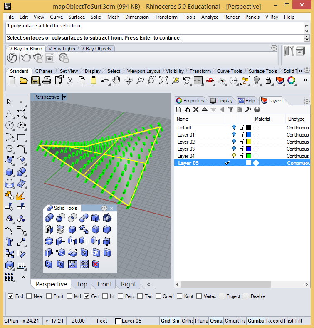Click the yellow color swatch of Layer 02
The width and height of the screenshot is (314, 328).
(249, 142)
